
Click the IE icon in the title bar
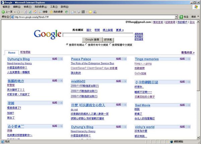(x=2, y=2)
